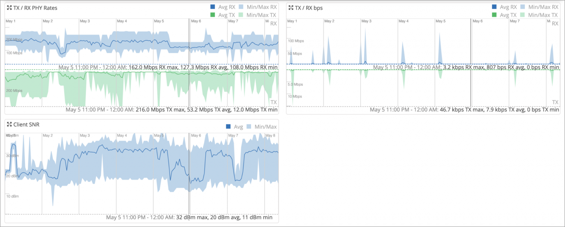Click Avg RX blue swatch in bps legend
565x227 pixels.
[x=494, y=7]
